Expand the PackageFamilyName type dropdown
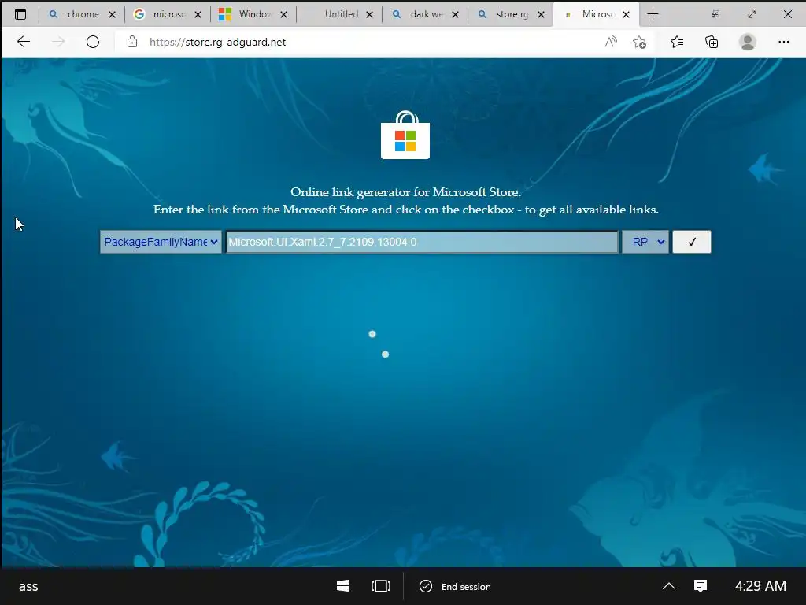The image size is (806, 605). click(x=161, y=242)
